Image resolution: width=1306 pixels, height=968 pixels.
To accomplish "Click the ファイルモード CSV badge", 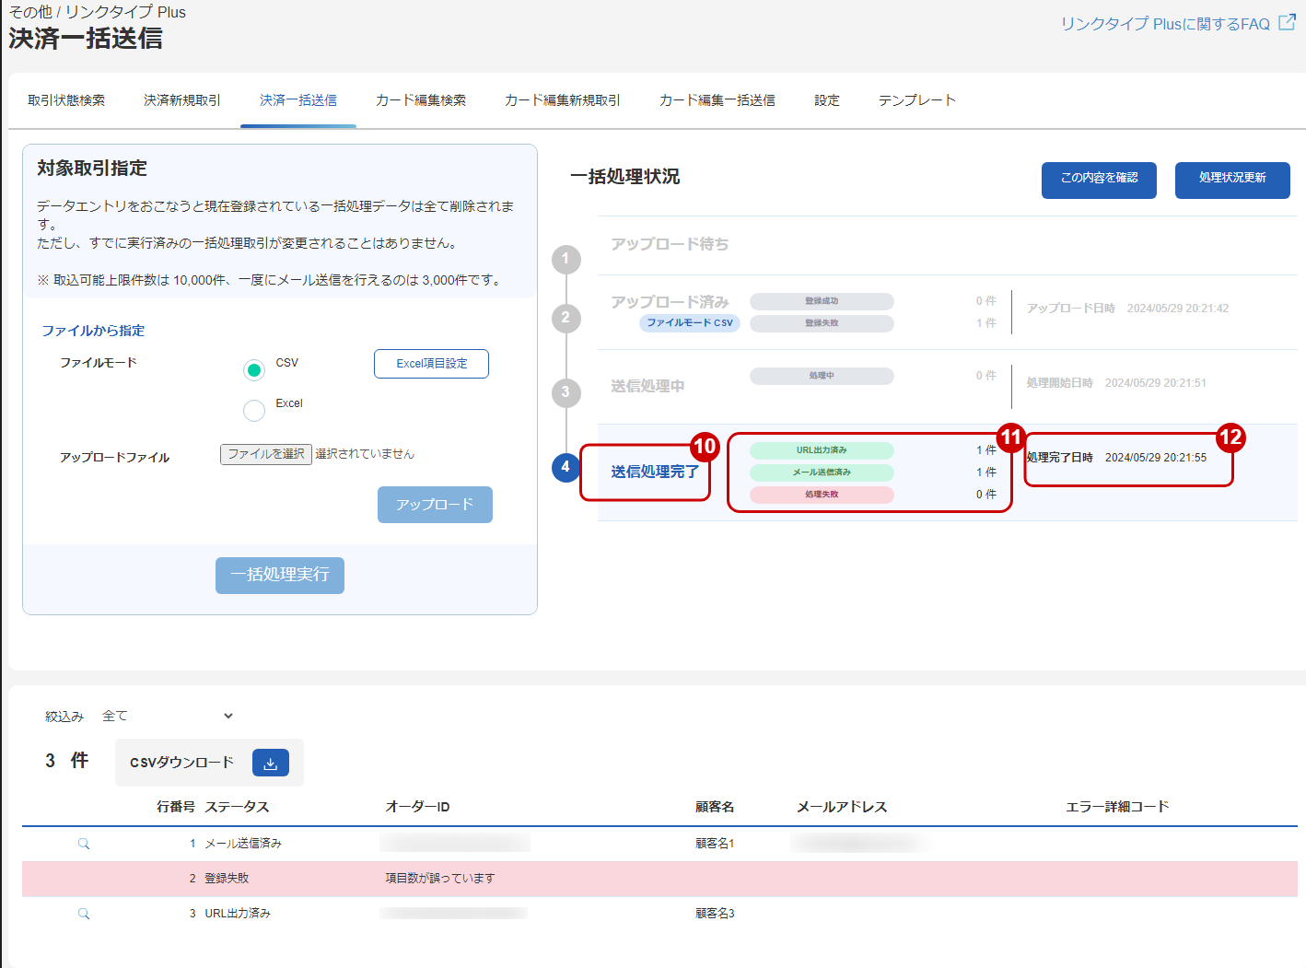I will point(690,323).
